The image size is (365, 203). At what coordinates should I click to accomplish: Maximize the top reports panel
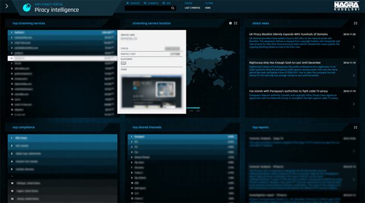pos(355,127)
